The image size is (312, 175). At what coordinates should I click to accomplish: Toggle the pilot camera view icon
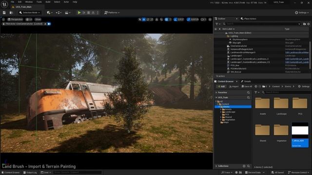click(49, 24)
